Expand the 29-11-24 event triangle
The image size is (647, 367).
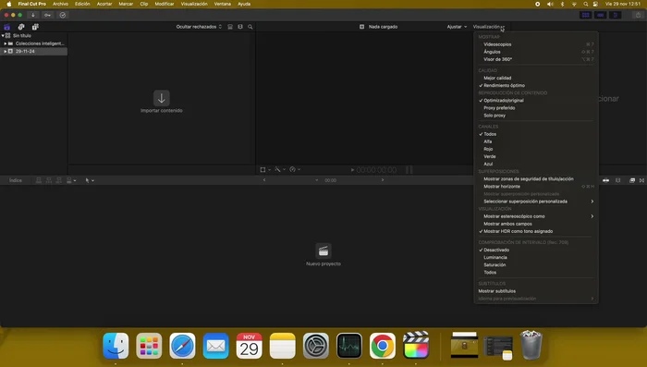[6, 51]
